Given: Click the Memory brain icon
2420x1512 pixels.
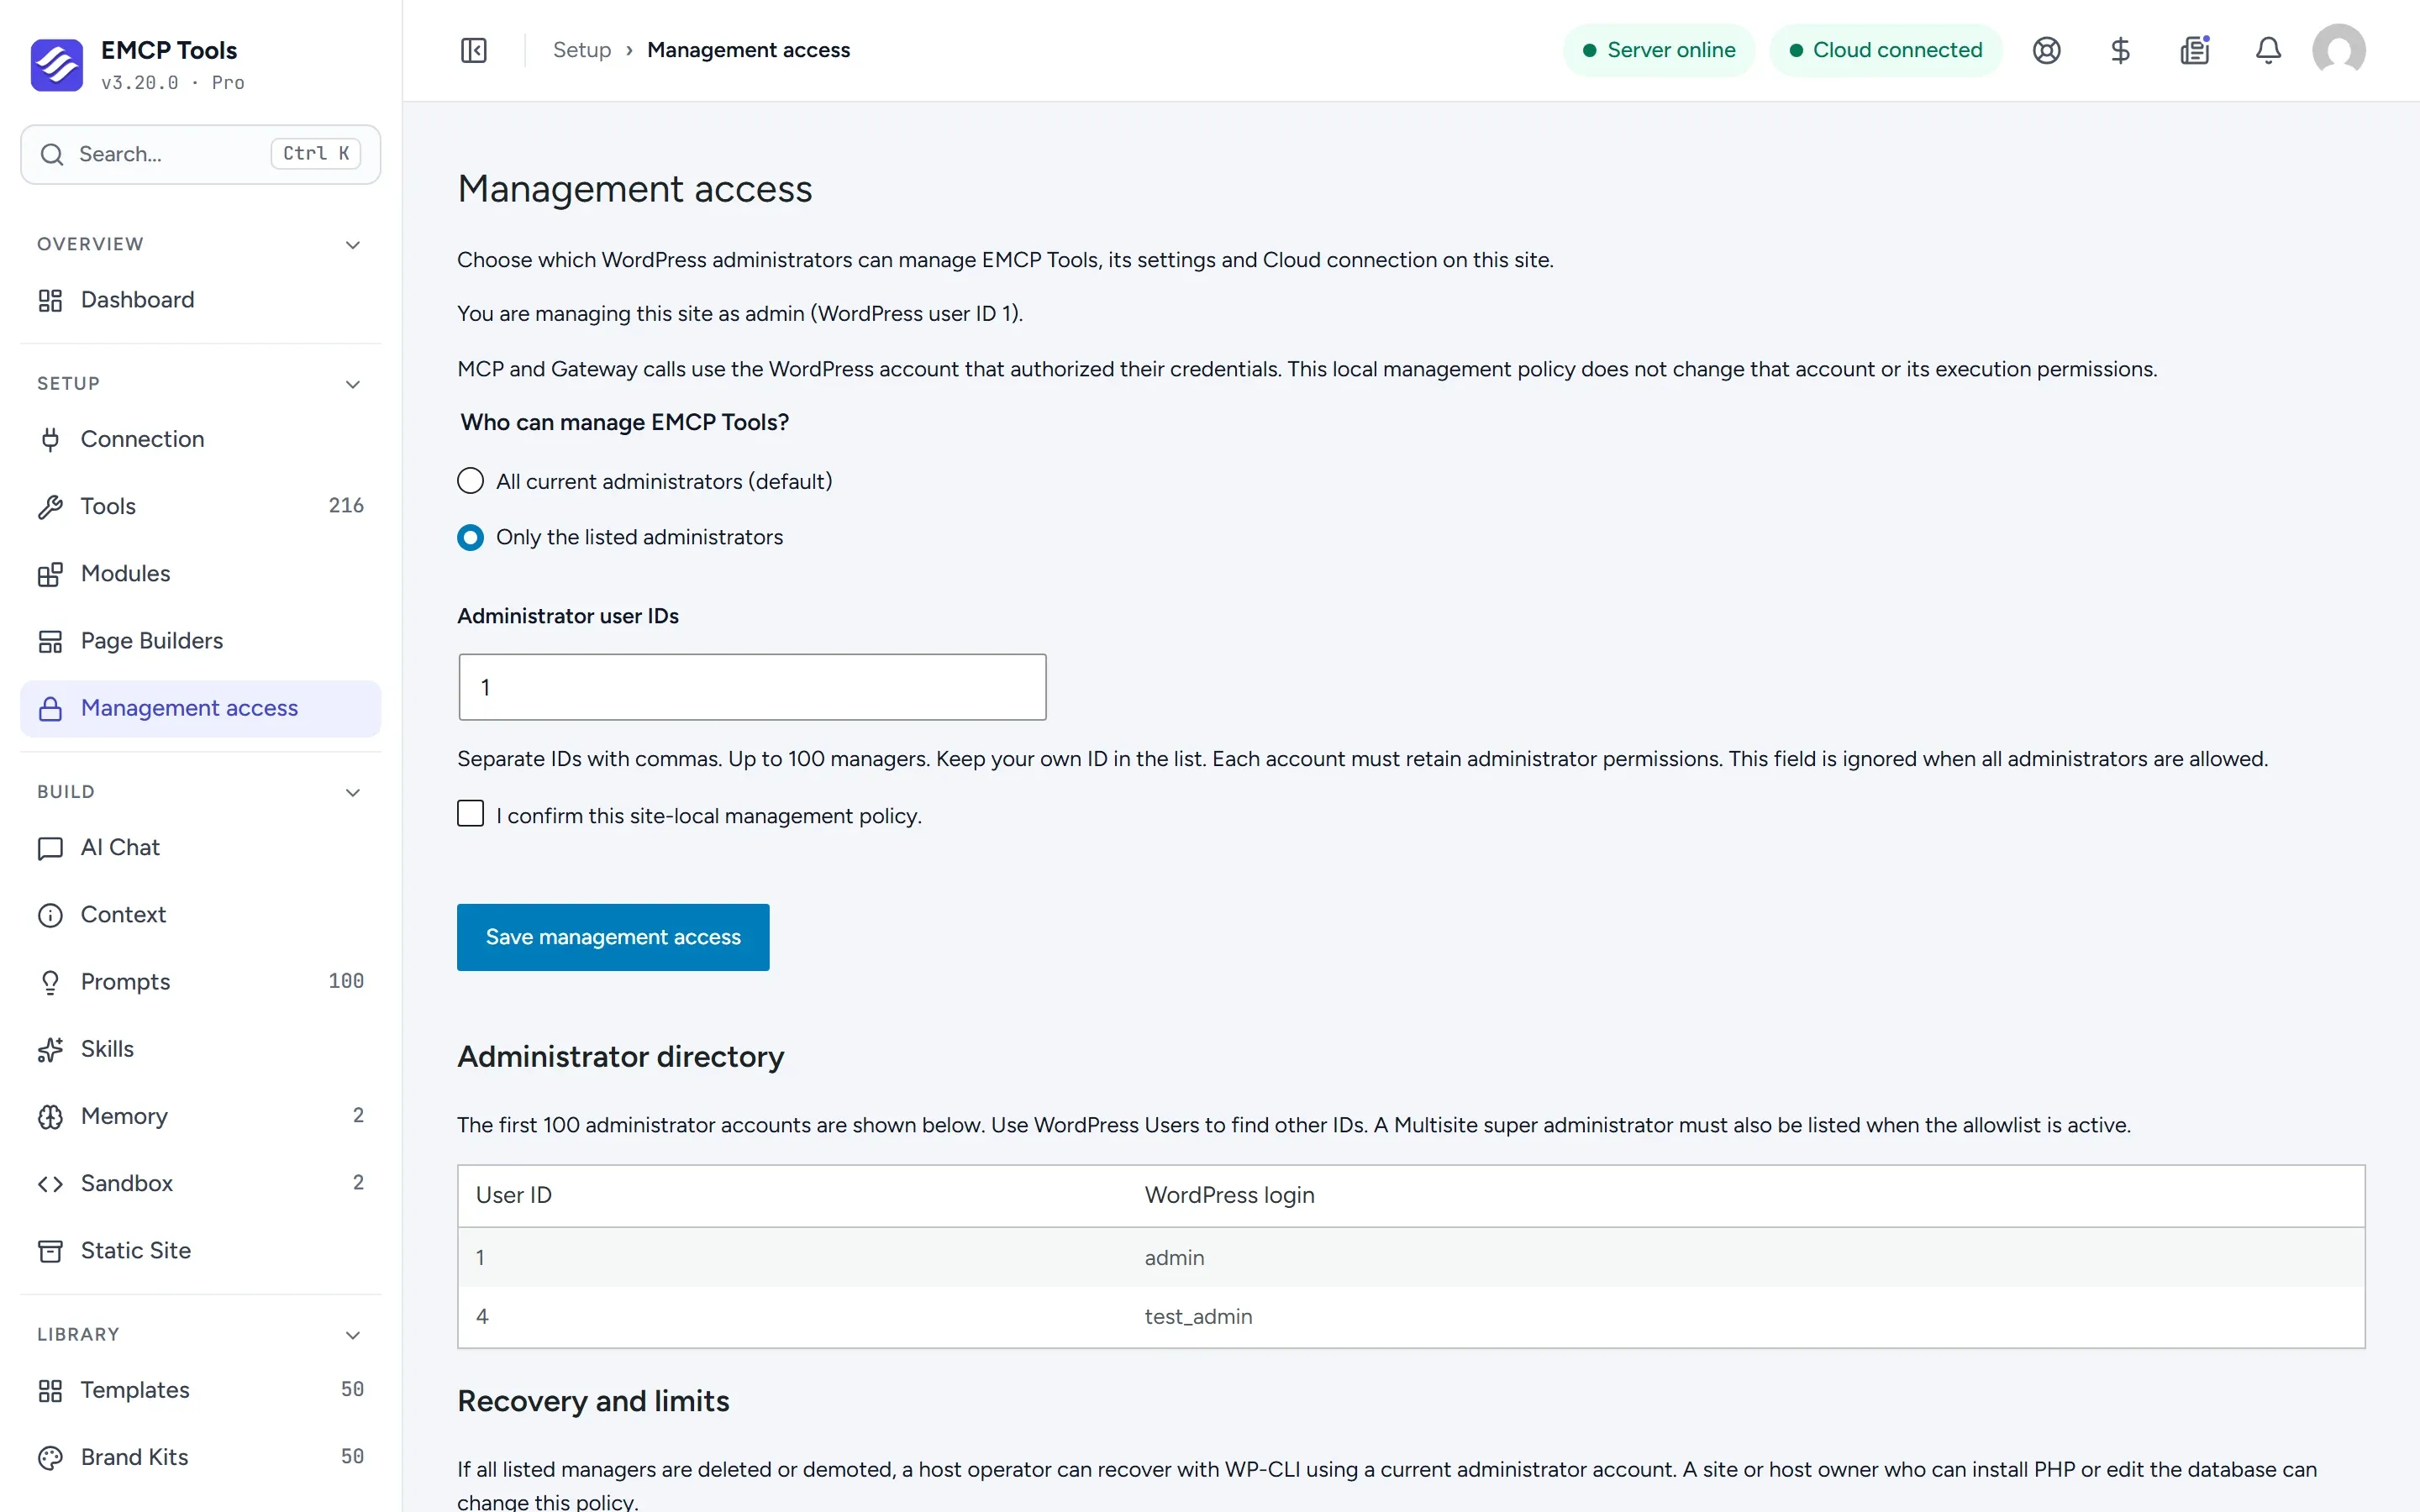Looking at the screenshot, I should [x=50, y=1116].
